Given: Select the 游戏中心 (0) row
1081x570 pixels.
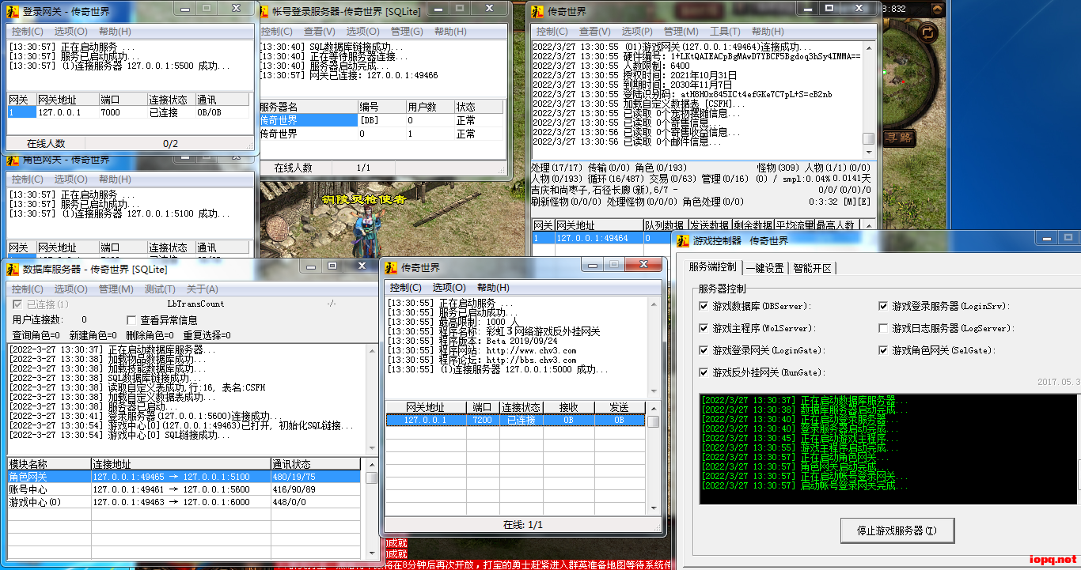Looking at the screenshot, I should click(x=184, y=502).
